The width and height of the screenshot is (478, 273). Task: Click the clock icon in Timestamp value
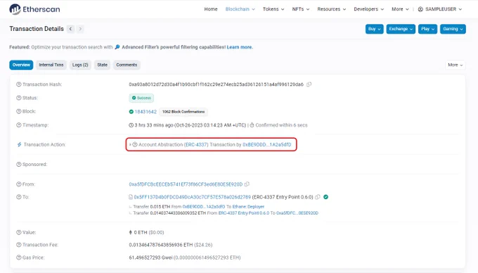131,125
